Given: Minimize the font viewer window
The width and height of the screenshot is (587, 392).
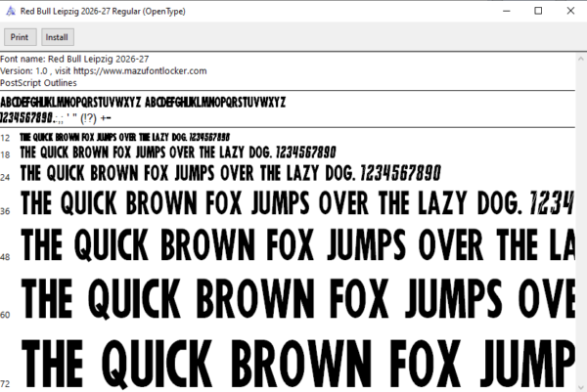Looking at the screenshot, I should 507,11.
